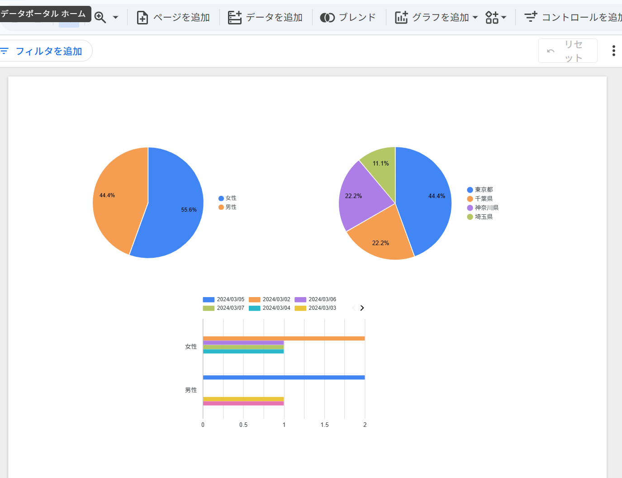Select 女性 legend entry in gender pie
Screen dimensions: 622x478
point(228,198)
